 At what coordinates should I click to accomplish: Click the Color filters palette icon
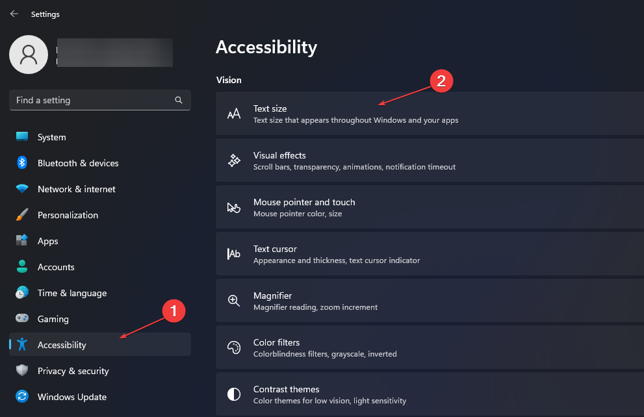(234, 347)
